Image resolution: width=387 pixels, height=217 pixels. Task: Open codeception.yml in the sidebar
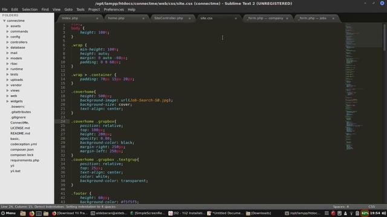[24, 144]
